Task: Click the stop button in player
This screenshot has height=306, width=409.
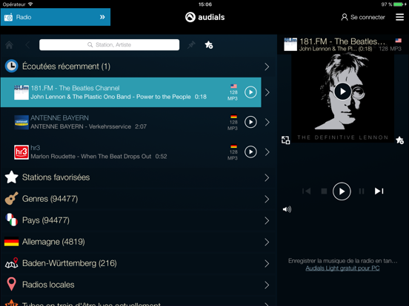Action: click(x=324, y=191)
